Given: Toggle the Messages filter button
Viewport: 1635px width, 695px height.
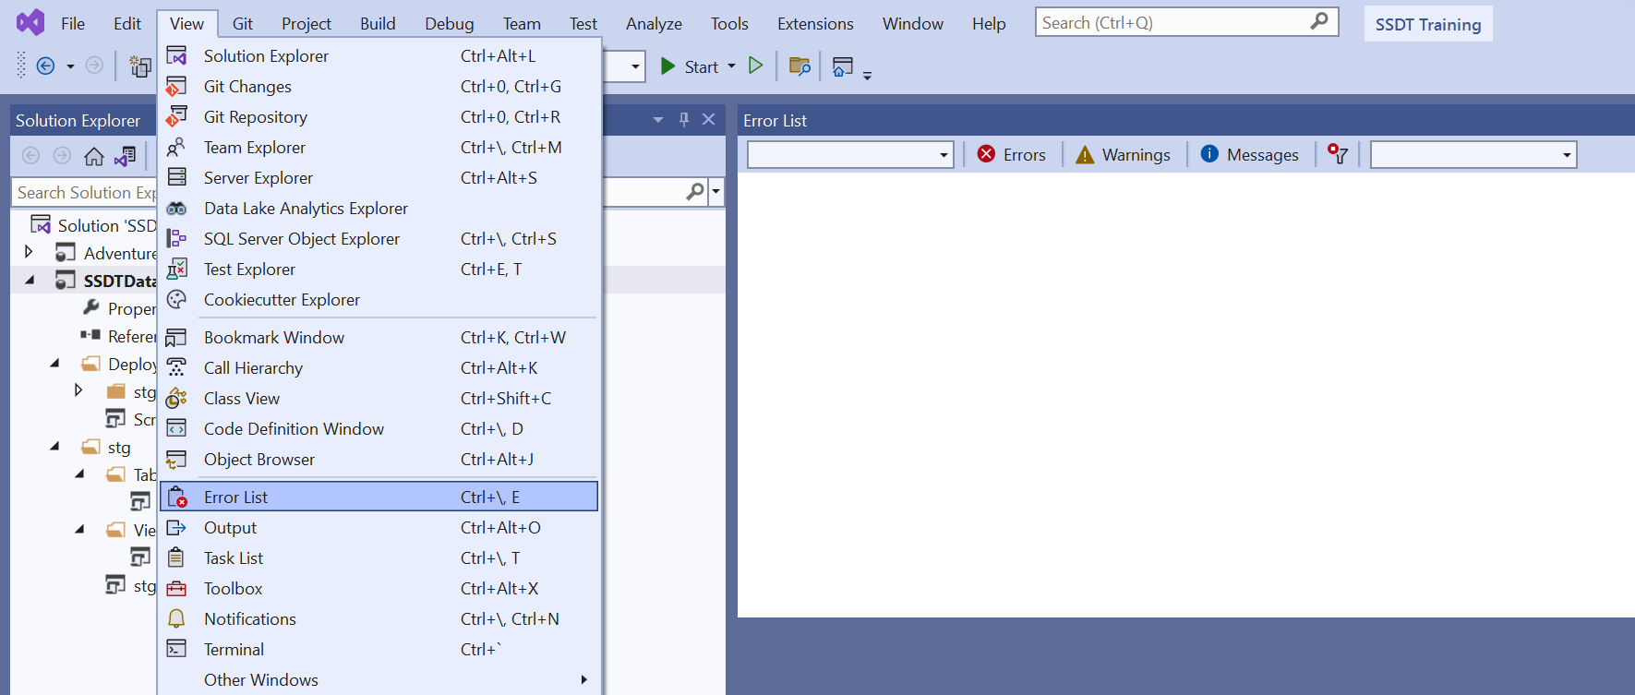Looking at the screenshot, I should 1250,154.
